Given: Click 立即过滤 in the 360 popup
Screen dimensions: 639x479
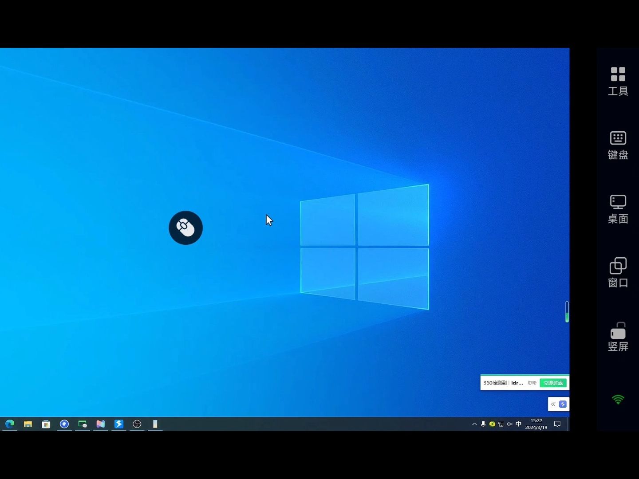Looking at the screenshot, I should tap(553, 383).
